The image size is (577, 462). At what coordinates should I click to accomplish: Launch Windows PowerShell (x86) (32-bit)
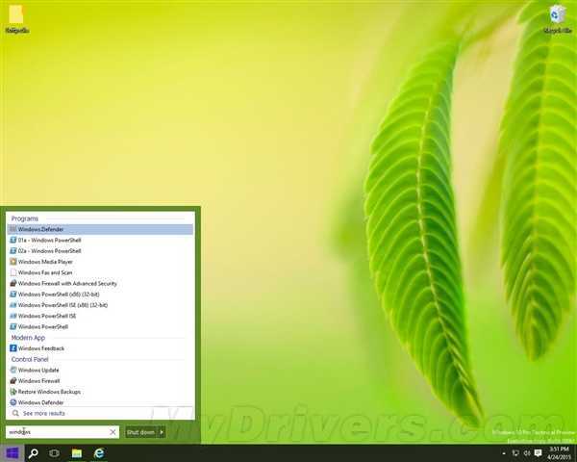100,294
